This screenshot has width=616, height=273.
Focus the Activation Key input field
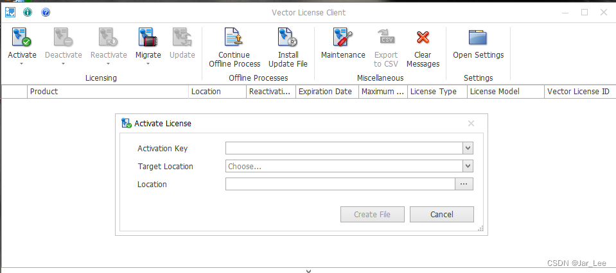(344, 149)
